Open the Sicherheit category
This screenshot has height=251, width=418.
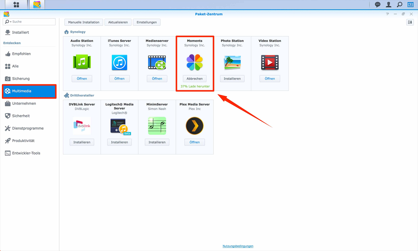29,116
